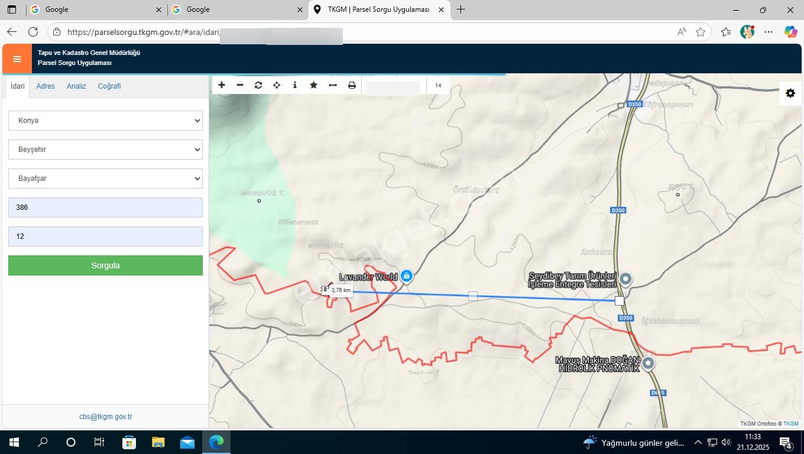Open the Yağmurlu günler weather widget
The width and height of the screenshot is (804, 454).
(x=634, y=442)
